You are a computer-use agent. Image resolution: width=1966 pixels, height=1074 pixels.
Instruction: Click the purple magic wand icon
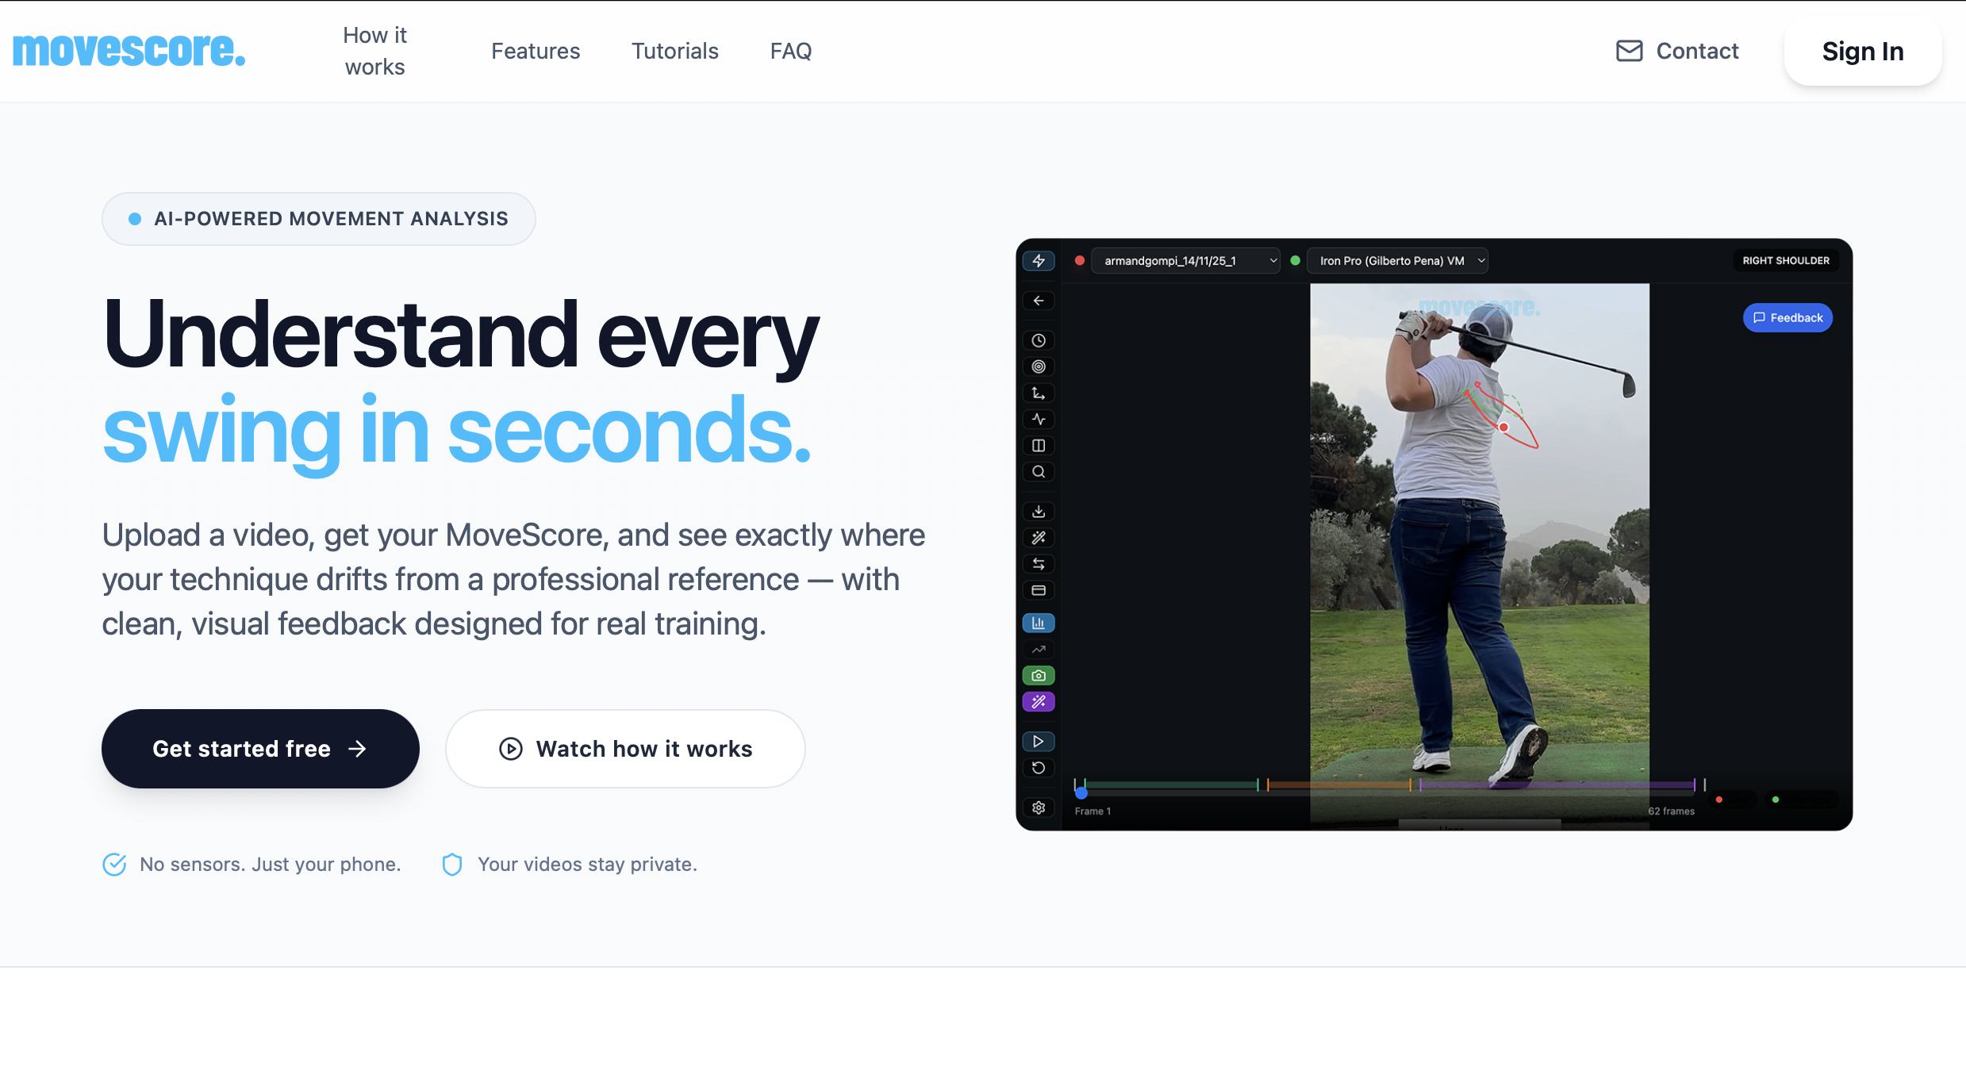pos(1038,702)
